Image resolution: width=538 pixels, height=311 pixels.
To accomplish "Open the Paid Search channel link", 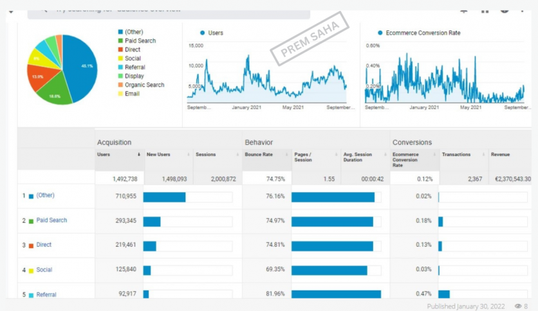I will point(51,220).
